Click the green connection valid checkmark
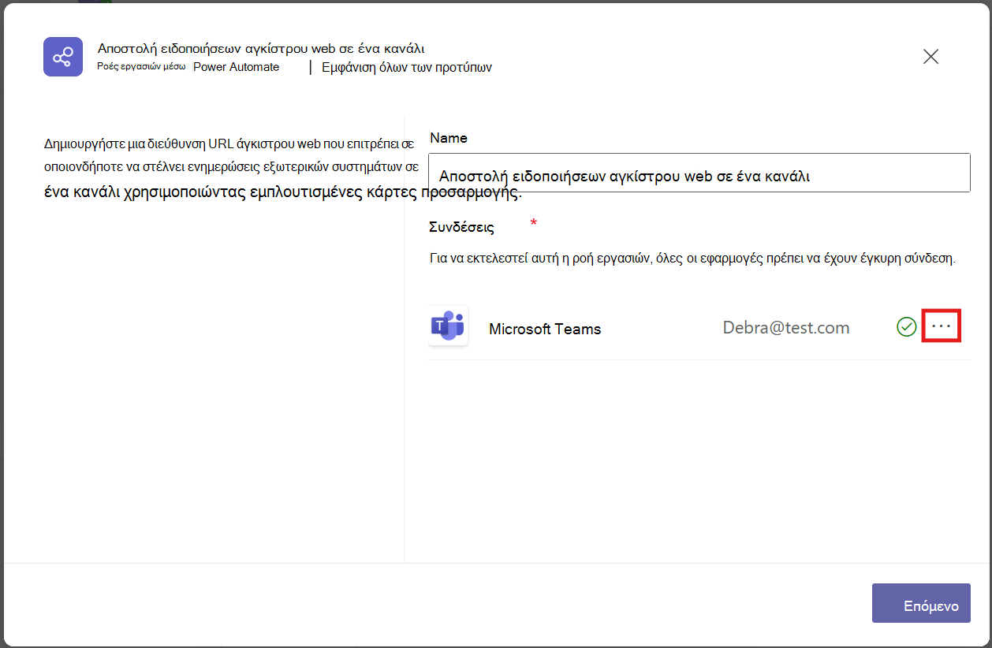Viewport: 992px width, 648px height. pyautogui.click(x=907, y=326)
